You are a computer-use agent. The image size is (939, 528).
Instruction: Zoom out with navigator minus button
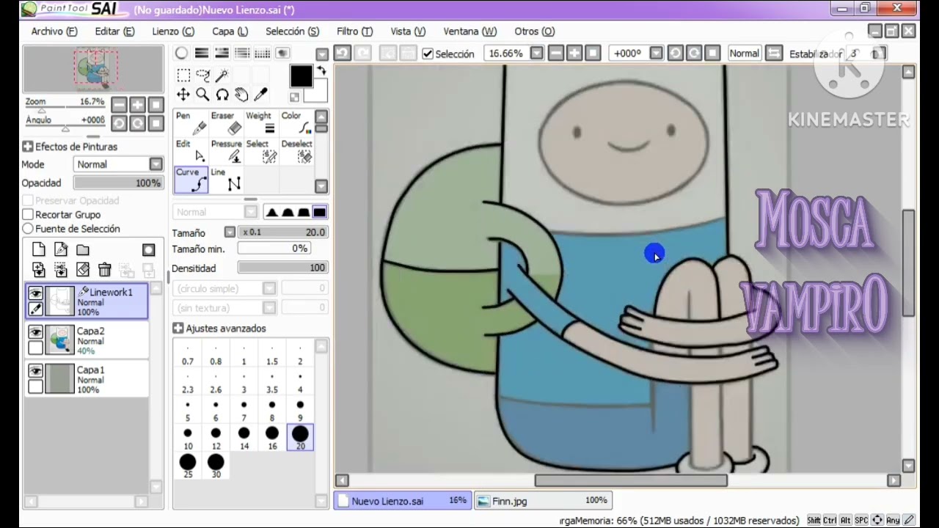(119, 105)
